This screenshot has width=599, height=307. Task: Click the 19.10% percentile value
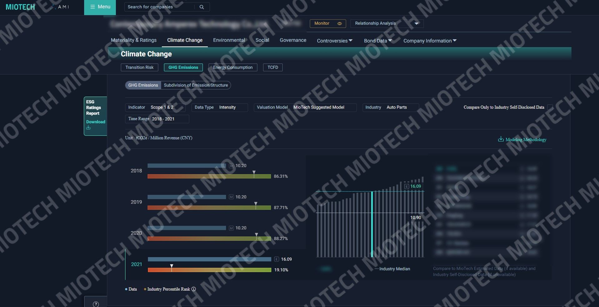(281, 270)
